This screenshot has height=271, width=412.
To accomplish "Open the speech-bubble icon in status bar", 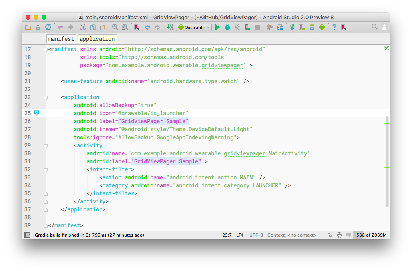I will (348, 235).
